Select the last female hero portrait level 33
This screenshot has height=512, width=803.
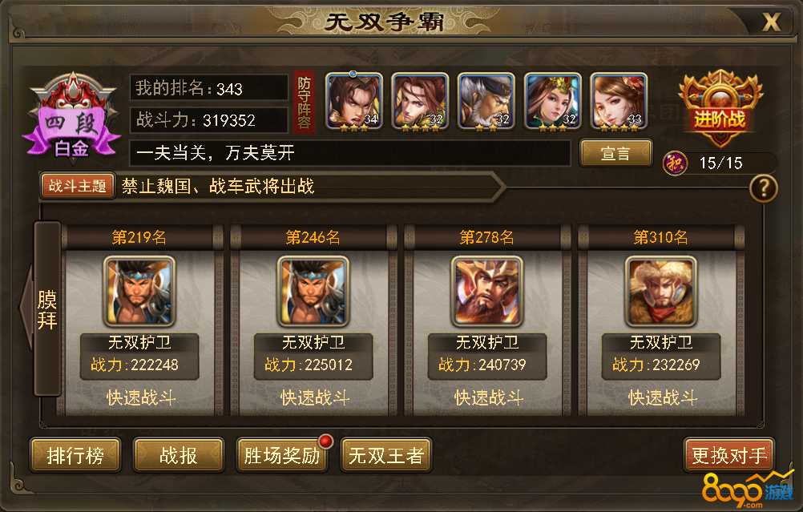tap(619, 102)
